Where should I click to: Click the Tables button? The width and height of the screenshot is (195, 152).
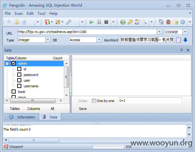coord(15,109)
